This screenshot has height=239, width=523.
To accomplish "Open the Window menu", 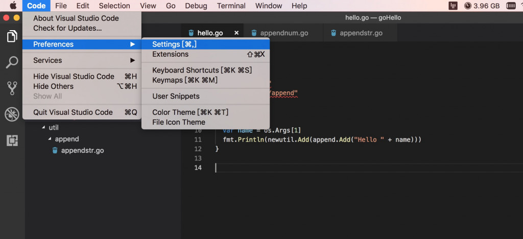I will 268,6.
